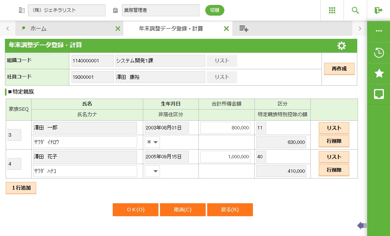390x236 pixels.
Task: Close the 年末調整データ登録・計算 tab
Action: 226,29
